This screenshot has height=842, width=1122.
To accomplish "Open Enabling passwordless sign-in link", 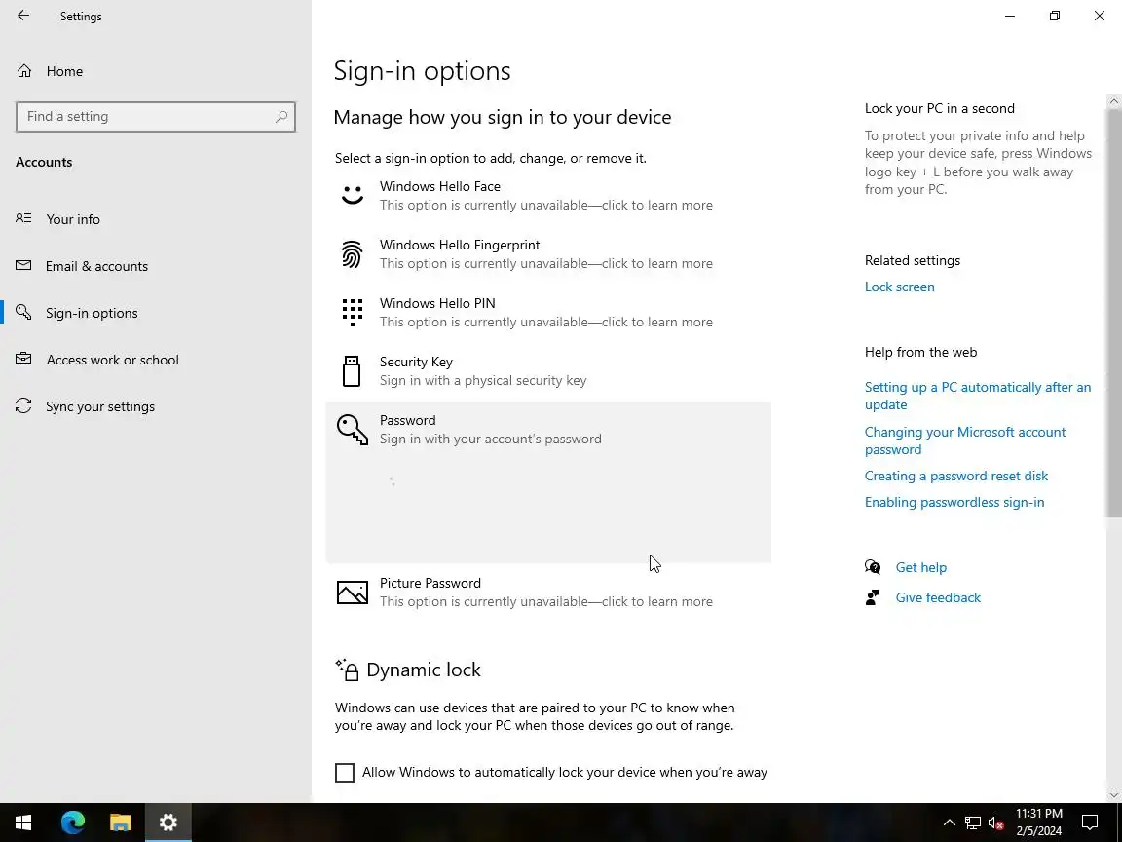I will [x=954, y=502].
